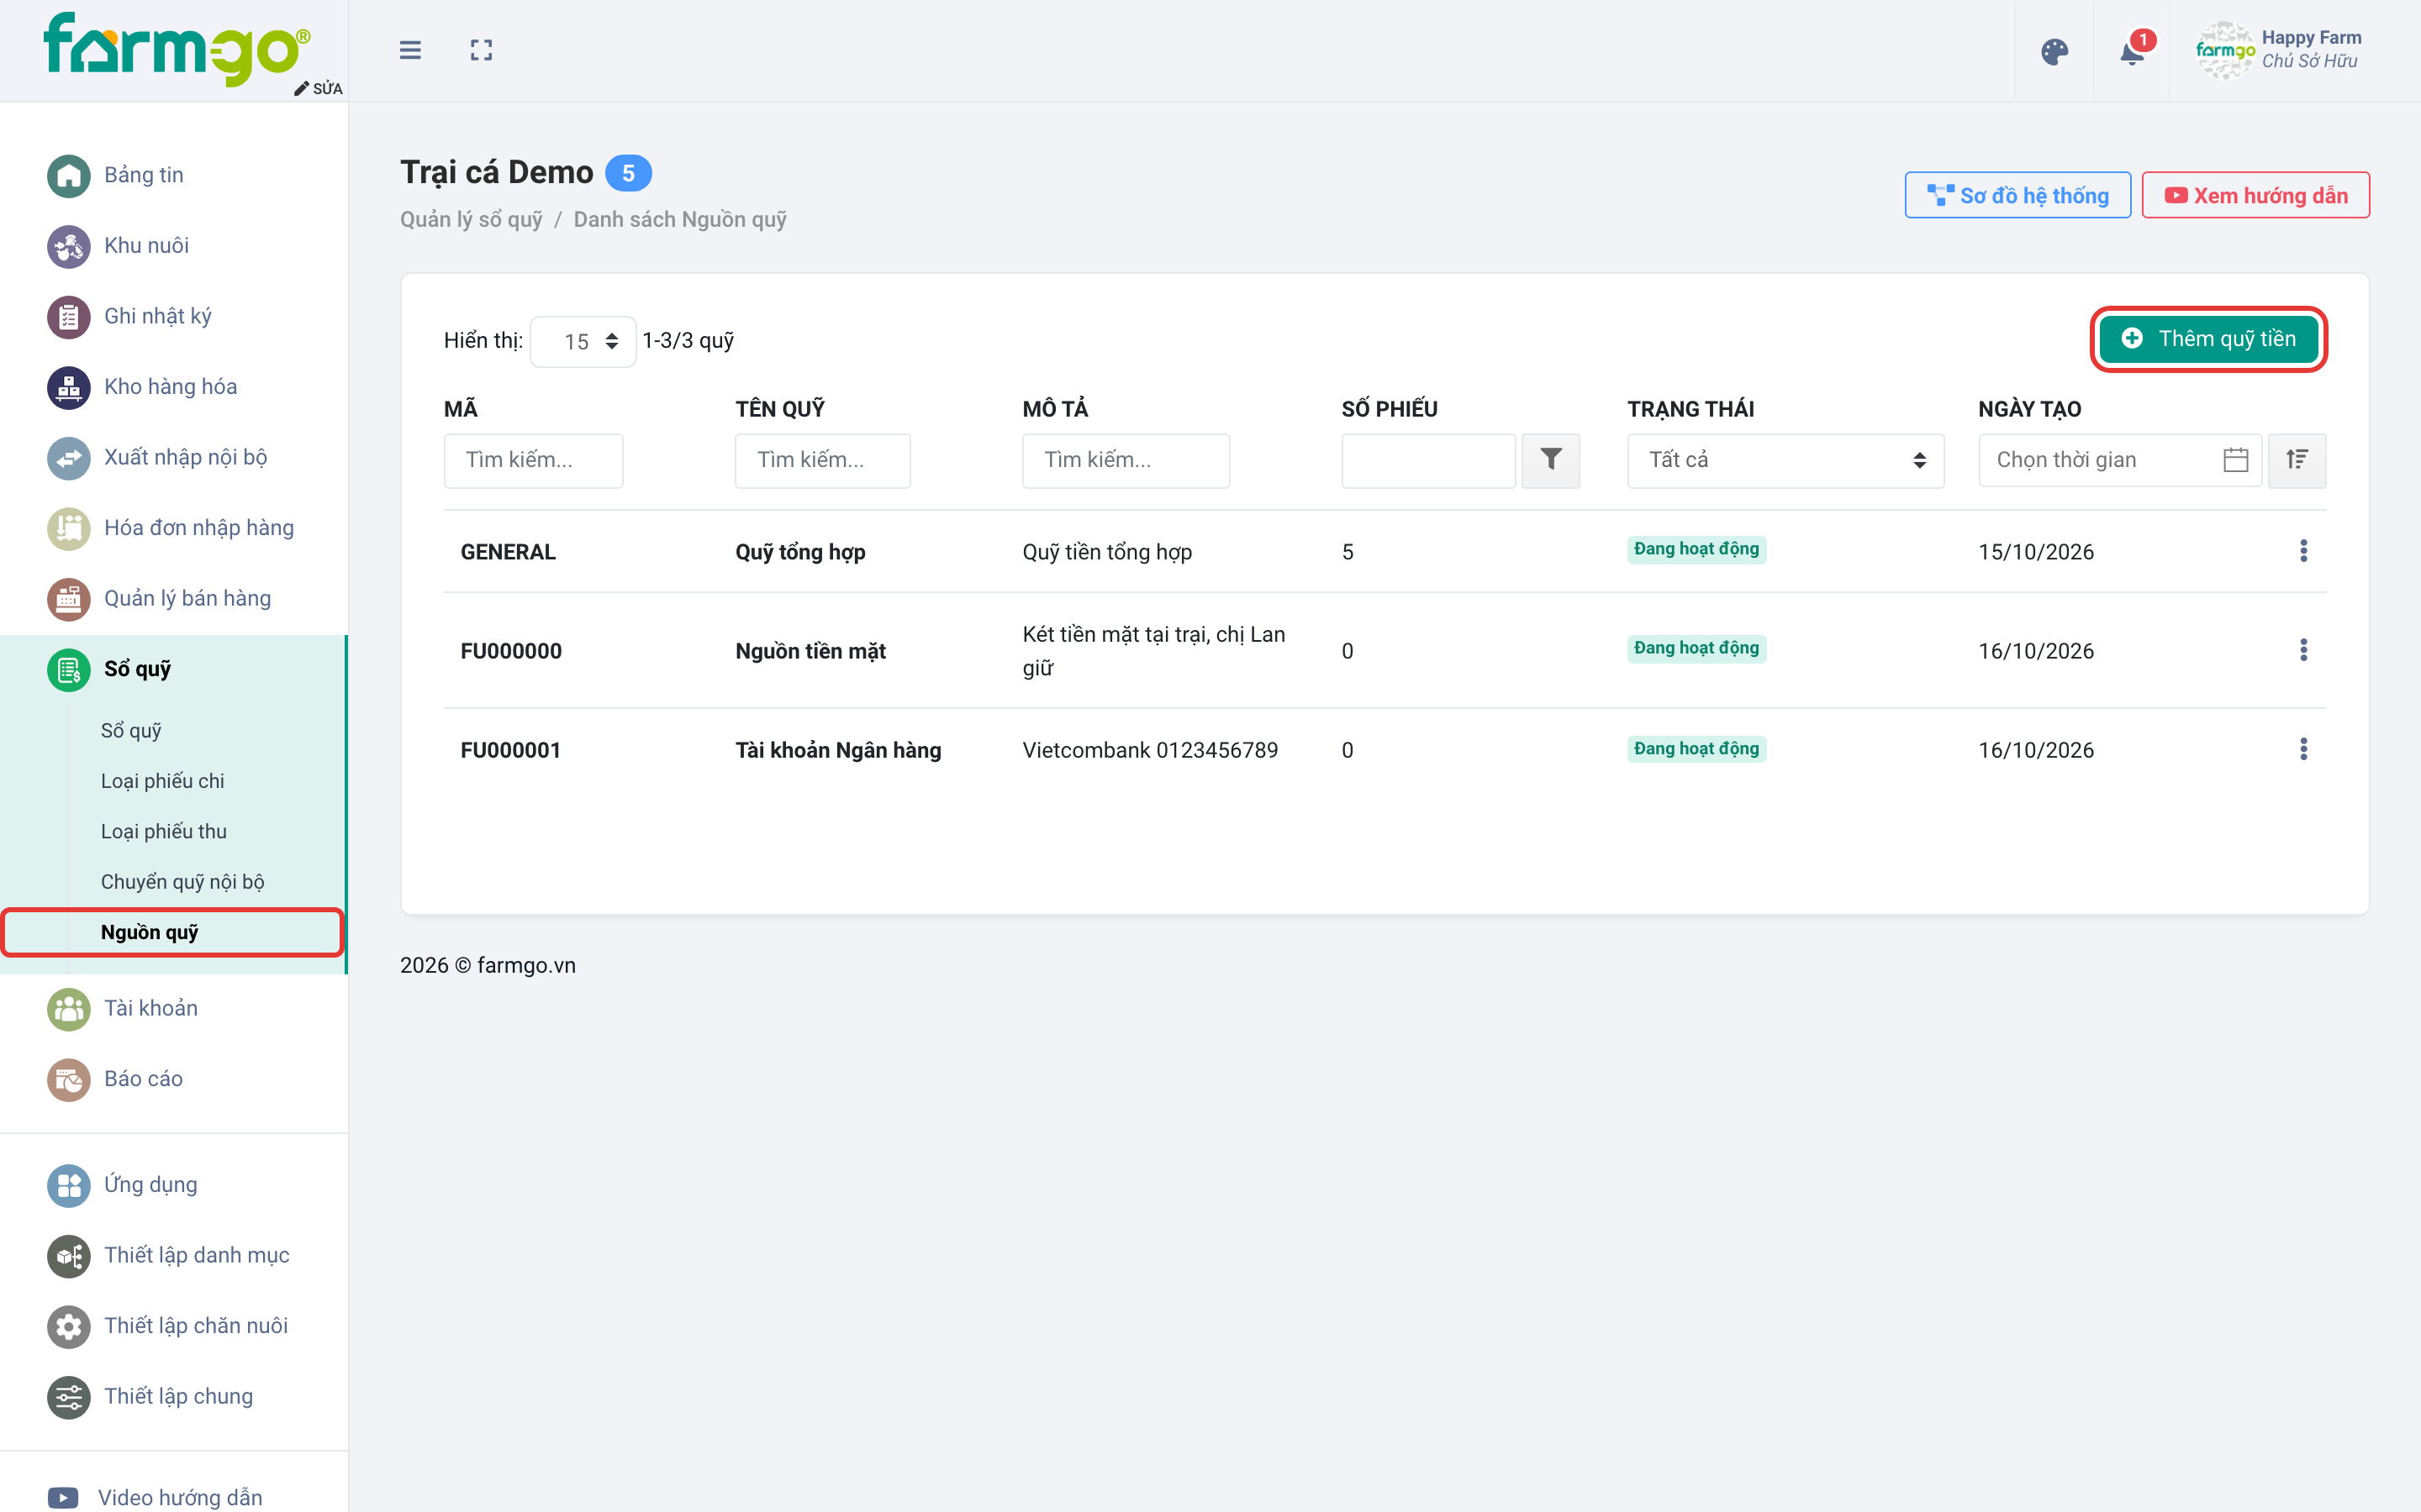Click the Ứng dụng sidebar icon

pyautogui.click(x=69, y=1186)
